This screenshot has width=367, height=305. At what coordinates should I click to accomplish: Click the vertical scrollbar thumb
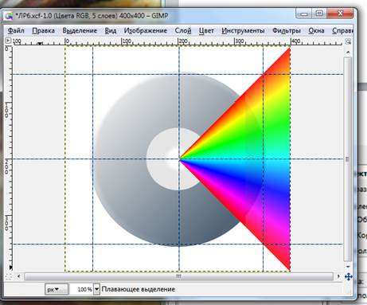[x=348, y=159]
